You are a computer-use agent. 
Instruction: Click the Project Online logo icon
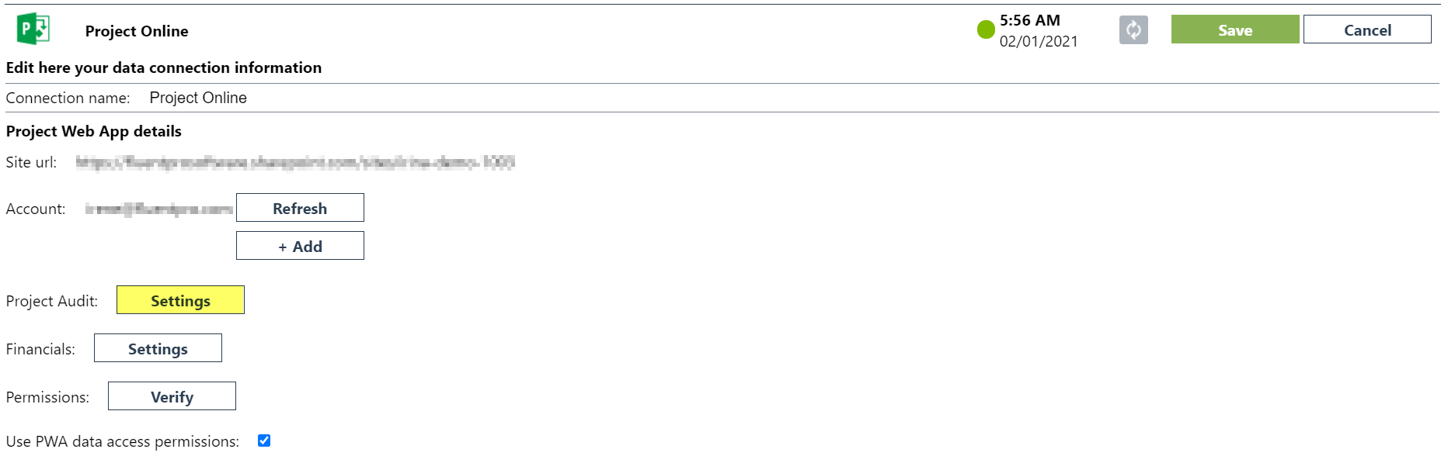coord(33,29)
